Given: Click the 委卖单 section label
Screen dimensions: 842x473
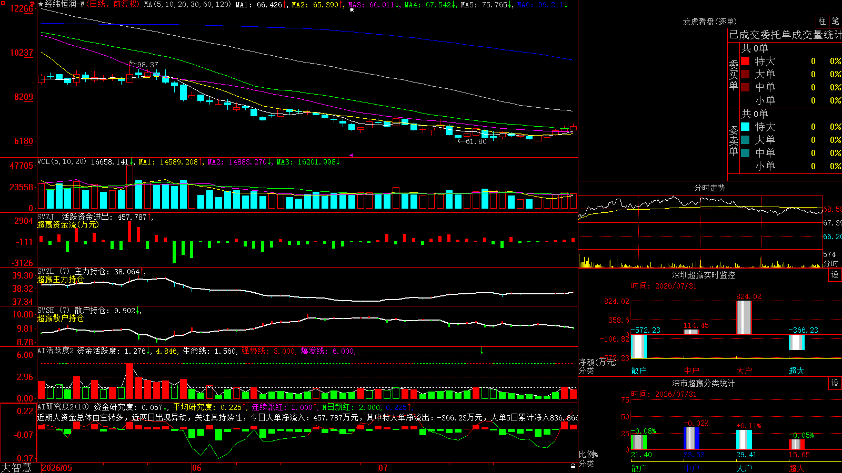Looking at the screenshot, I should point(734,140).
